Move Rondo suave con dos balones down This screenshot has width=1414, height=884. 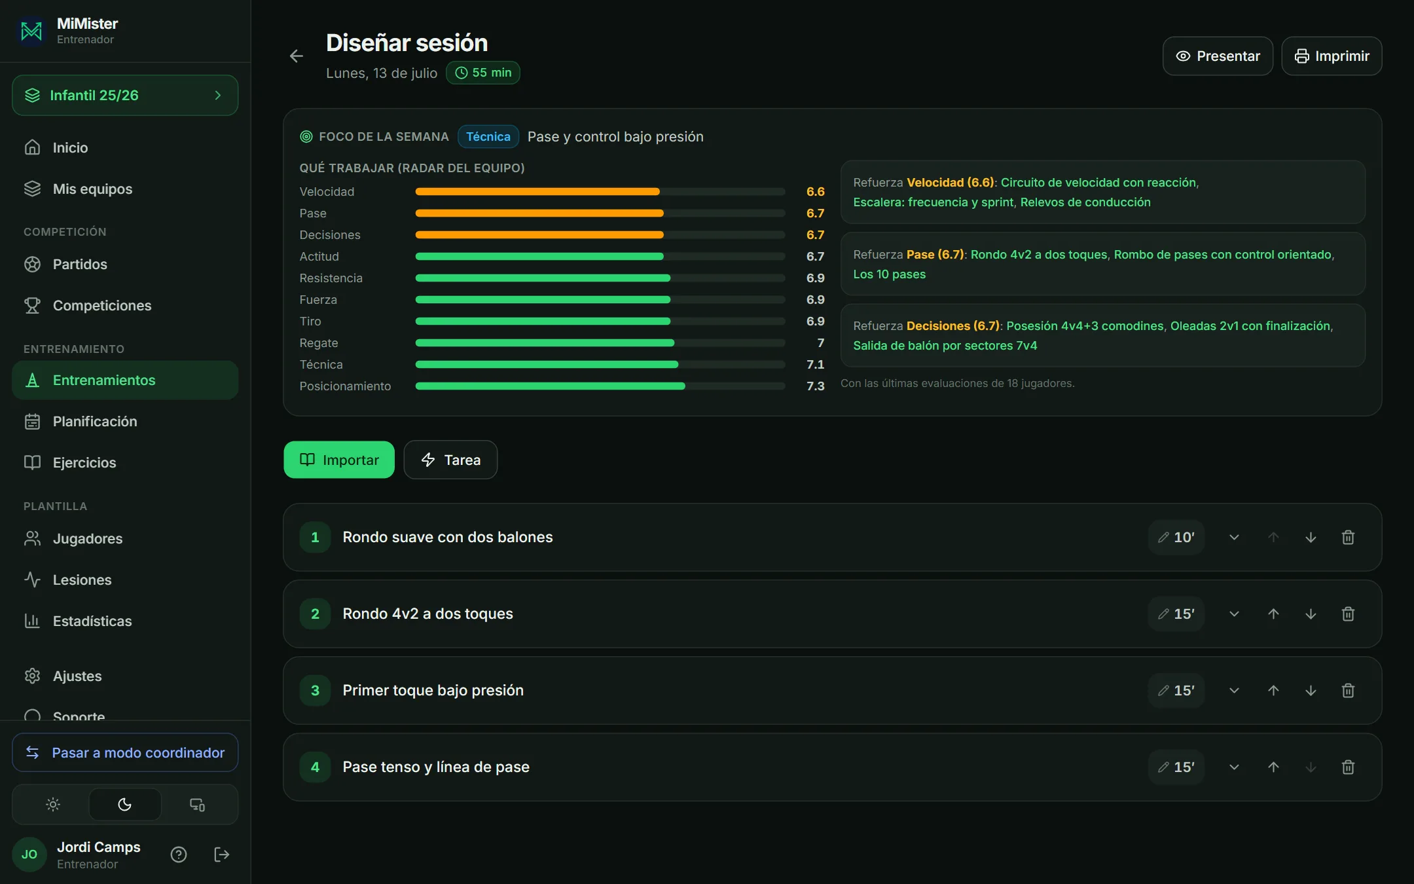[1311, 538]
